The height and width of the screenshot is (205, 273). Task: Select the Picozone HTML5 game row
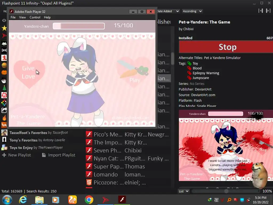(x=128, y=183)
